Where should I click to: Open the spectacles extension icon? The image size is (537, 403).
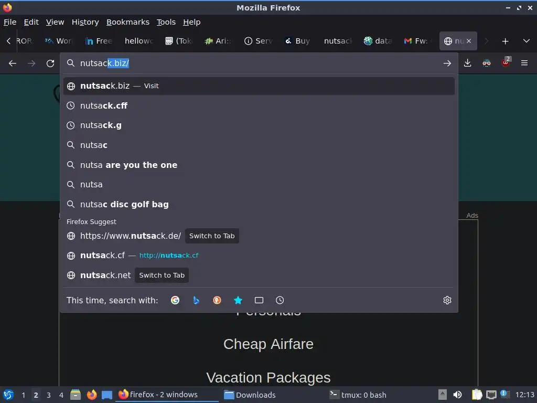pos(486,63)
